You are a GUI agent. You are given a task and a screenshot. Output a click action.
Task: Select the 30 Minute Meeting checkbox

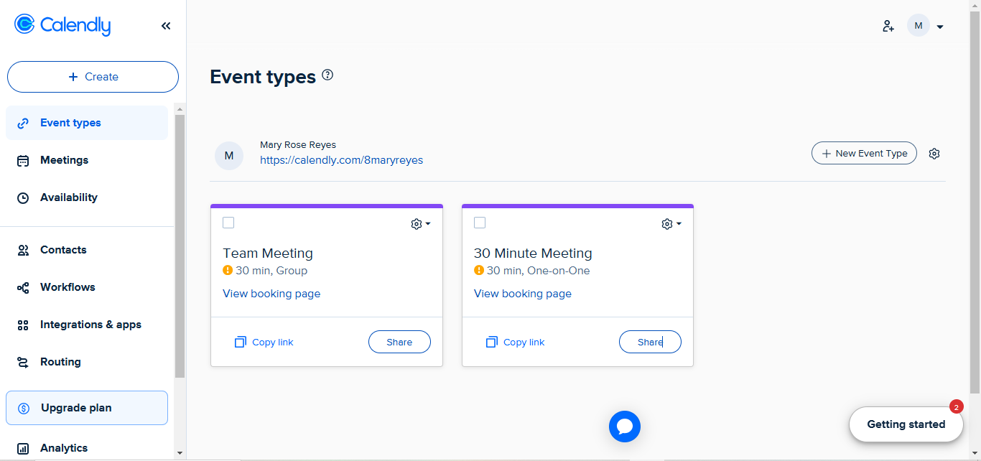point(480,223)
